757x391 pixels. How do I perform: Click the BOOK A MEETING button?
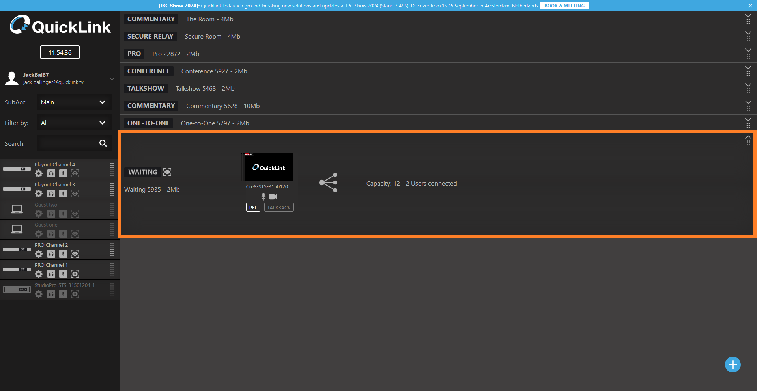564,6
